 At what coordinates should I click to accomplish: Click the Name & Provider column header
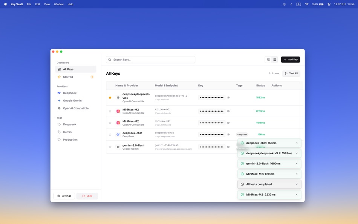(127, 86)
